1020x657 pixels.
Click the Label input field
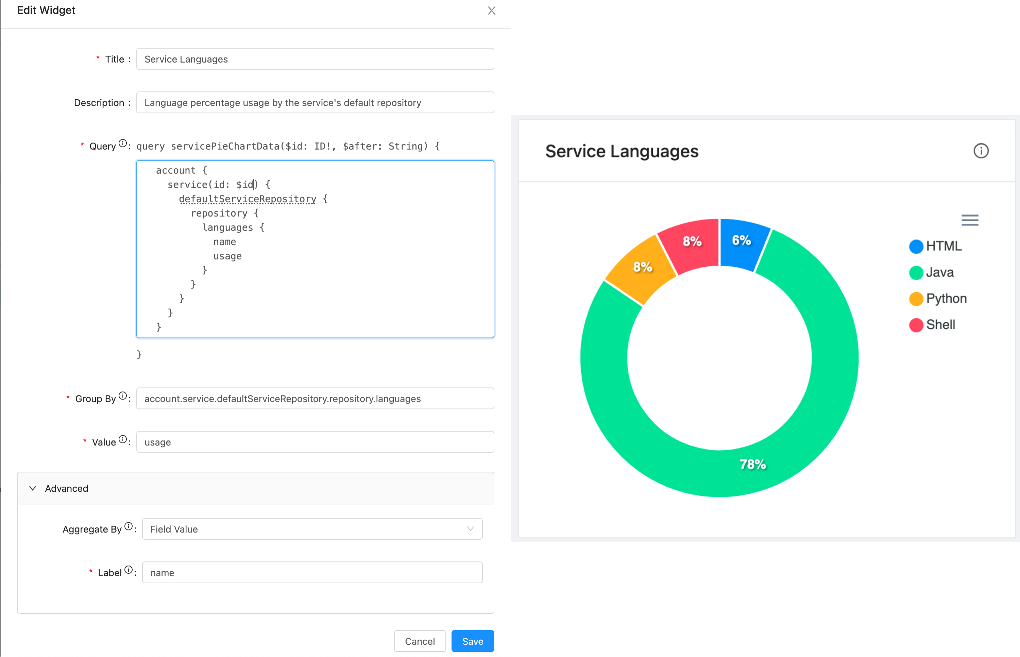(312, 573)
